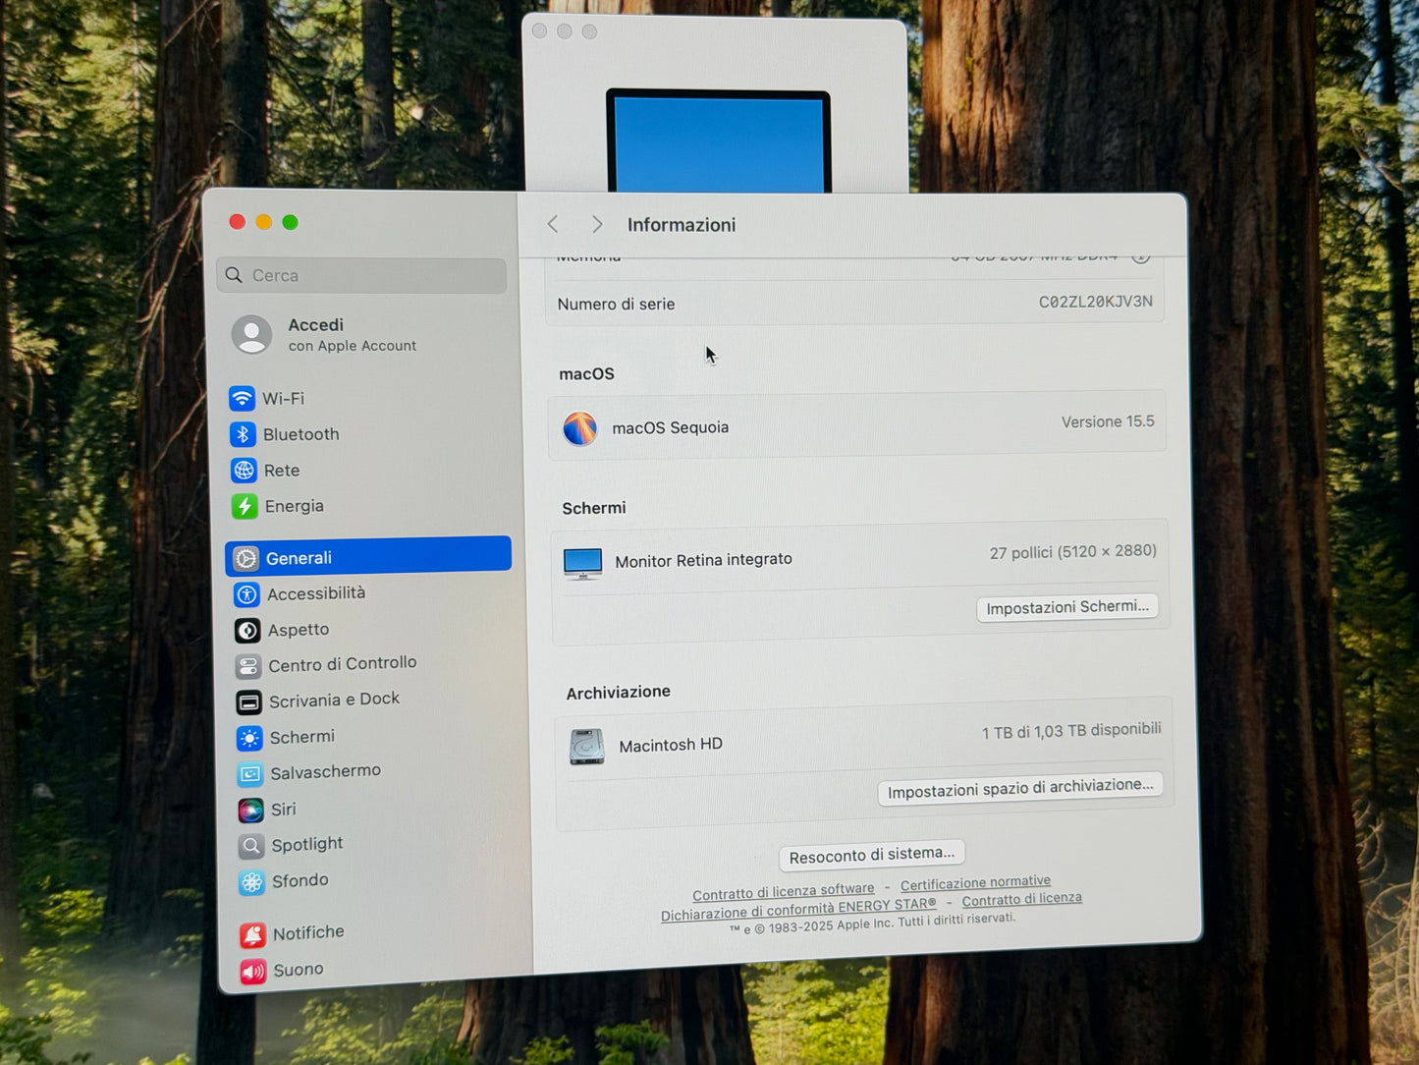Click the Macintosh HD name text
Screen dimensions: 1419x1065
point(671,745)
